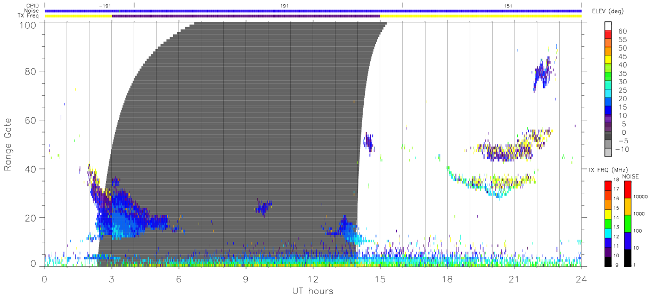Click the purple echo patch near 10 UT
The width and height of the screenshot is (654, 302).
(x=263, y=207)
